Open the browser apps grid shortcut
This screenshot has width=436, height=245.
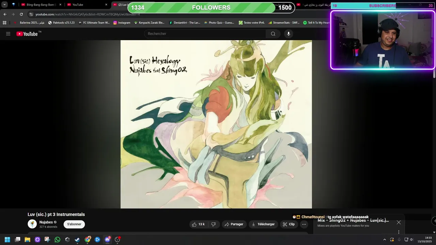[4, 23]
